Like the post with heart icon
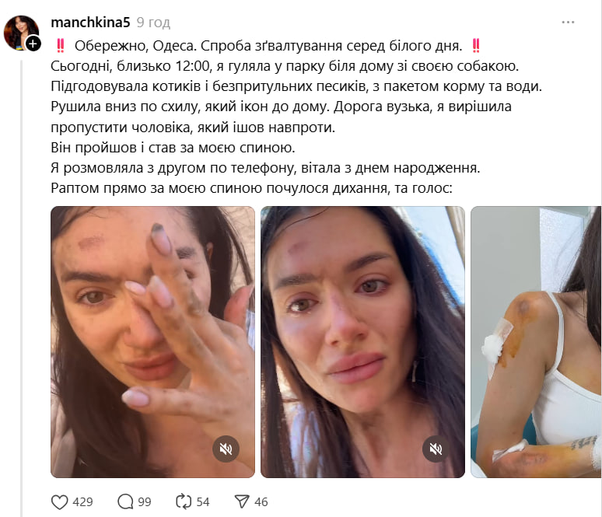Image resolution: width=602 pixels, height=517 pixels. coord(60,501)
